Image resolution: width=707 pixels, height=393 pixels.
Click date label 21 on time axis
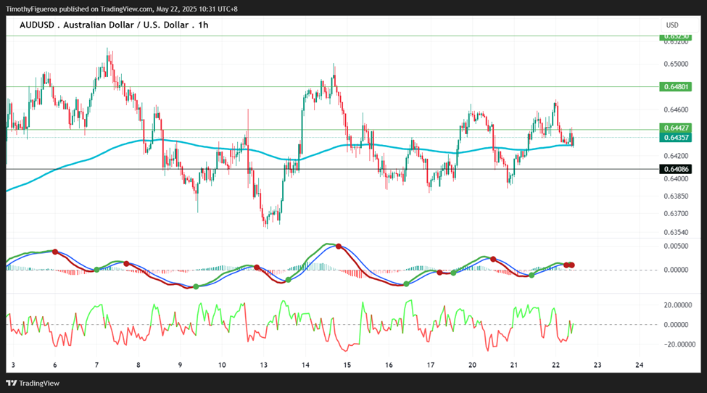point(514,365)
